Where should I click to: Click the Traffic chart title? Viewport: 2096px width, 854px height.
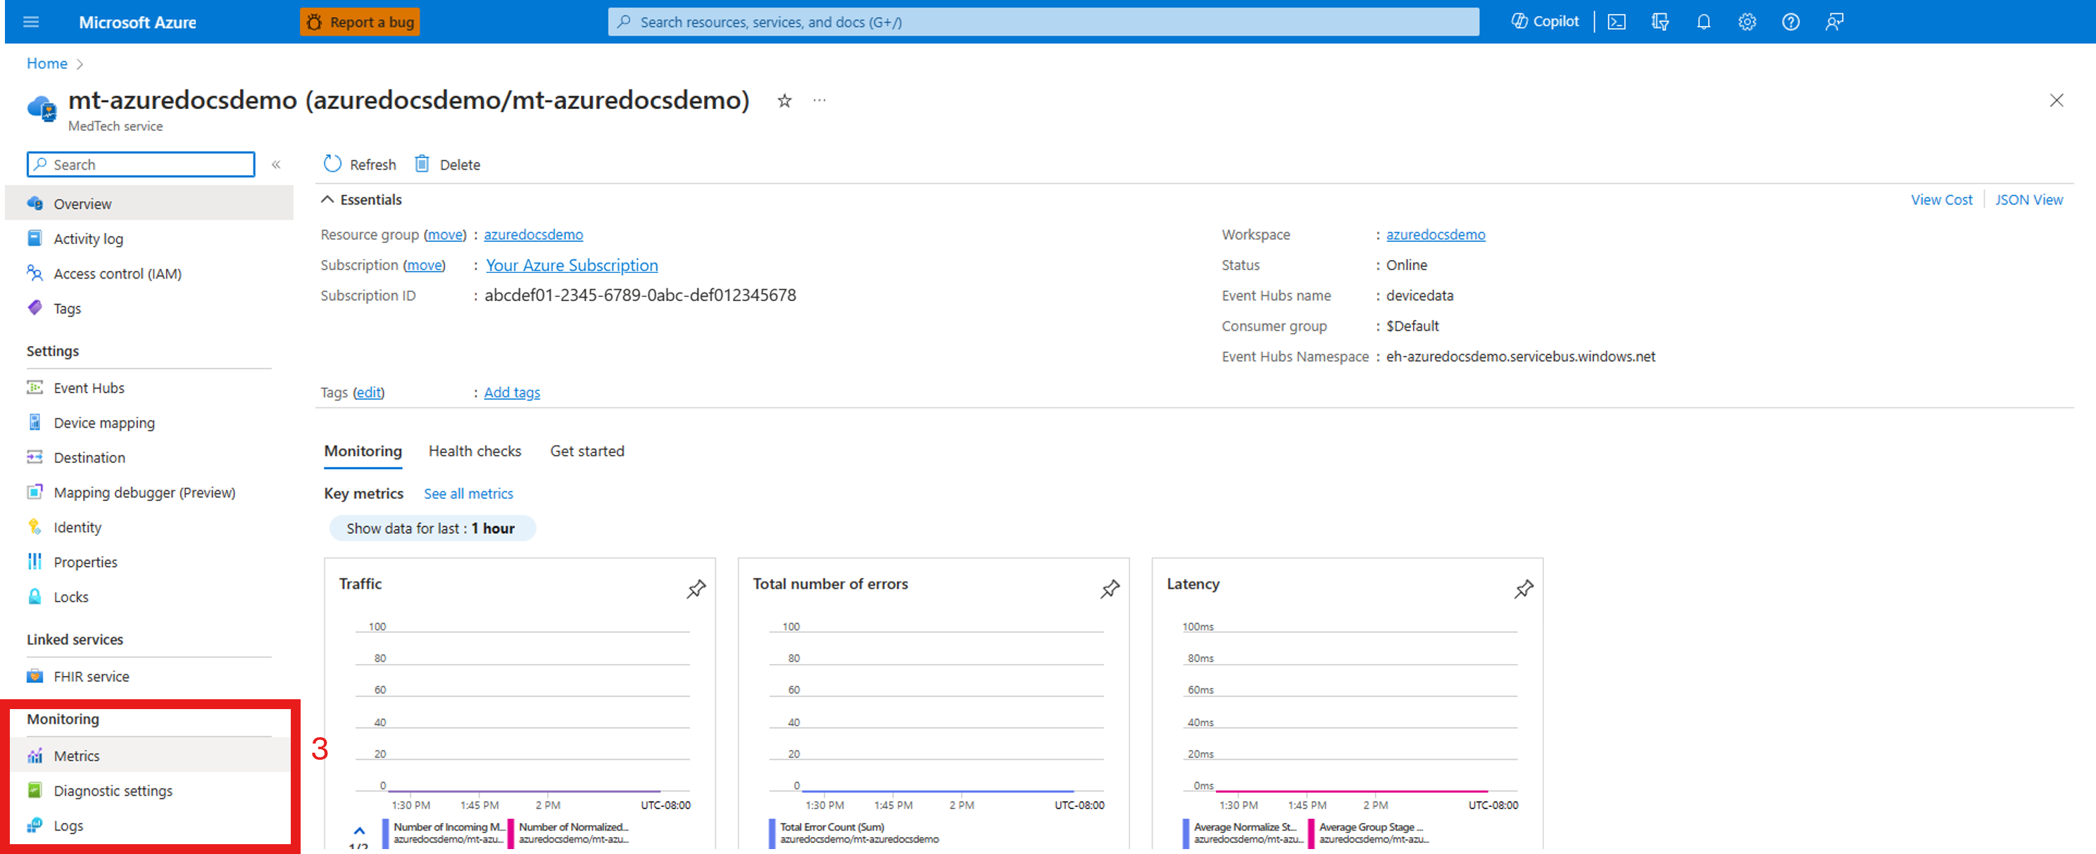[x=360, y=584]
